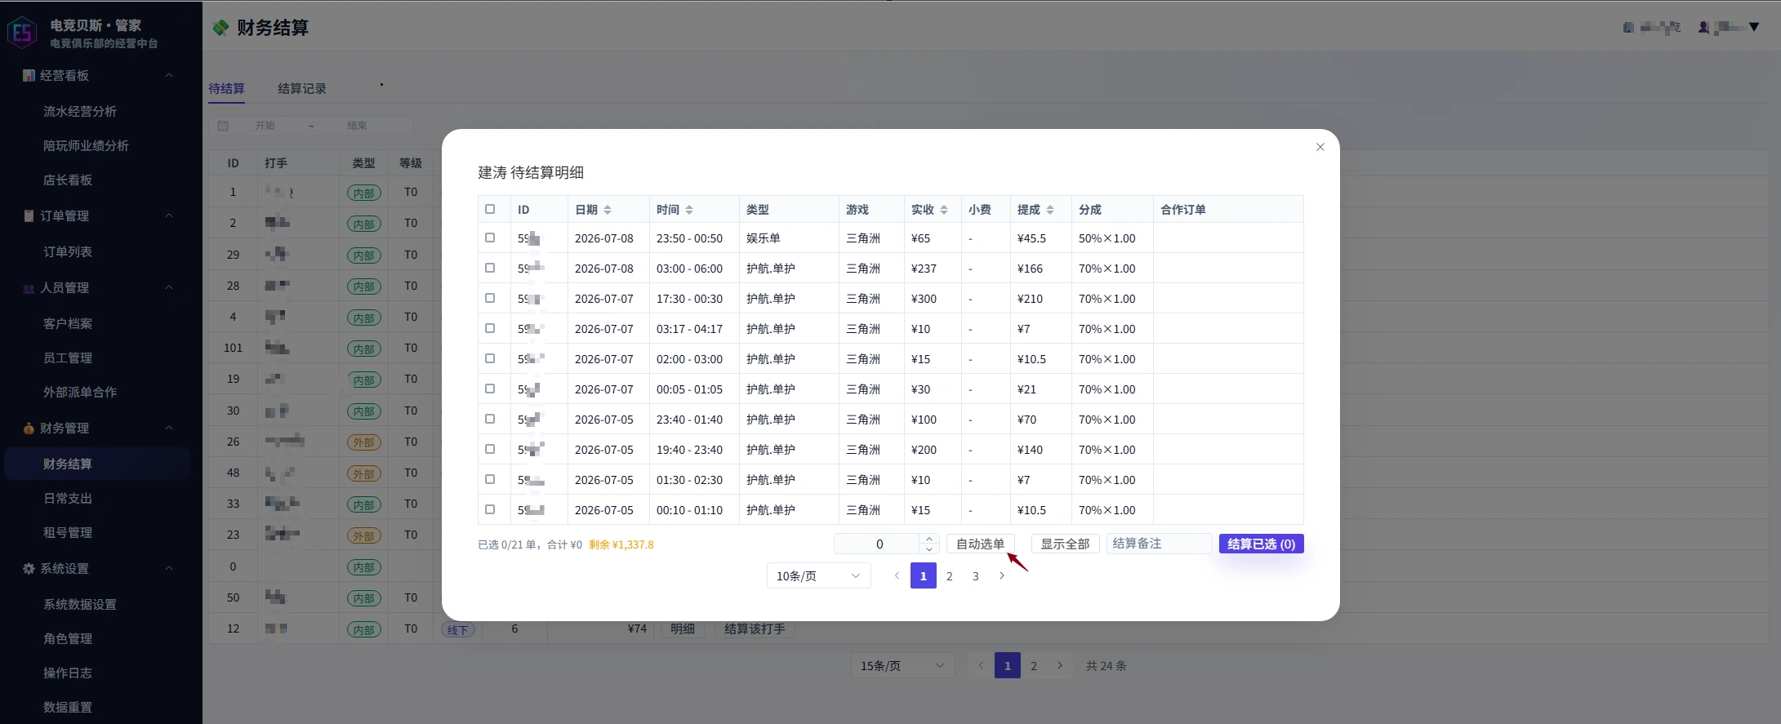Check the 19:40 - 23:40 row checkbox
The width and height of the screenshot is (1781, 724).
pyautogui.click(x=490, y=449)
